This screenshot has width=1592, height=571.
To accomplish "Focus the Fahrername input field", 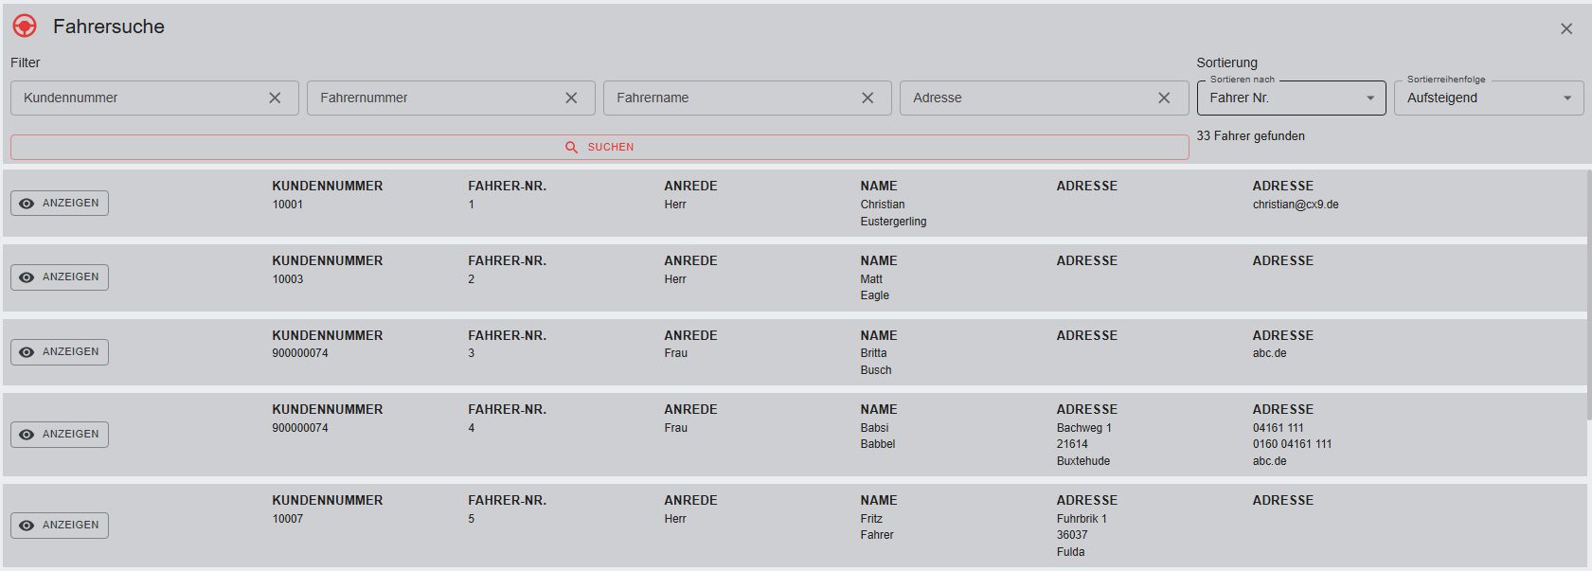I will click(x=729, y=98).
